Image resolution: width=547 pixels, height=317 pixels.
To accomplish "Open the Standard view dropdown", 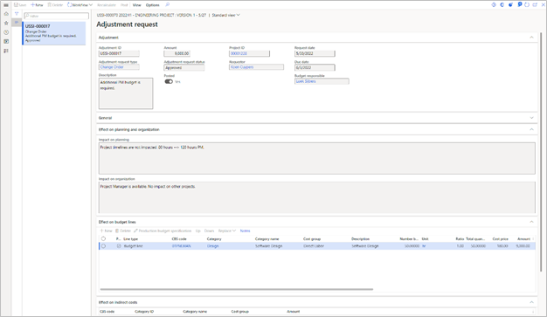I will point(226,16).
